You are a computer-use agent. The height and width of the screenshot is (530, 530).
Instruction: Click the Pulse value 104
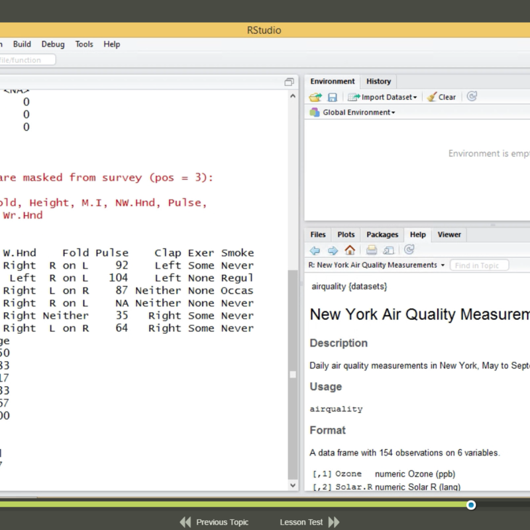(x=119, y=278)
